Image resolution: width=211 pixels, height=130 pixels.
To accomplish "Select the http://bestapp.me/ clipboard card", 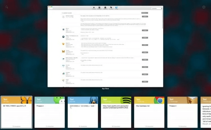I will [149, 114].
